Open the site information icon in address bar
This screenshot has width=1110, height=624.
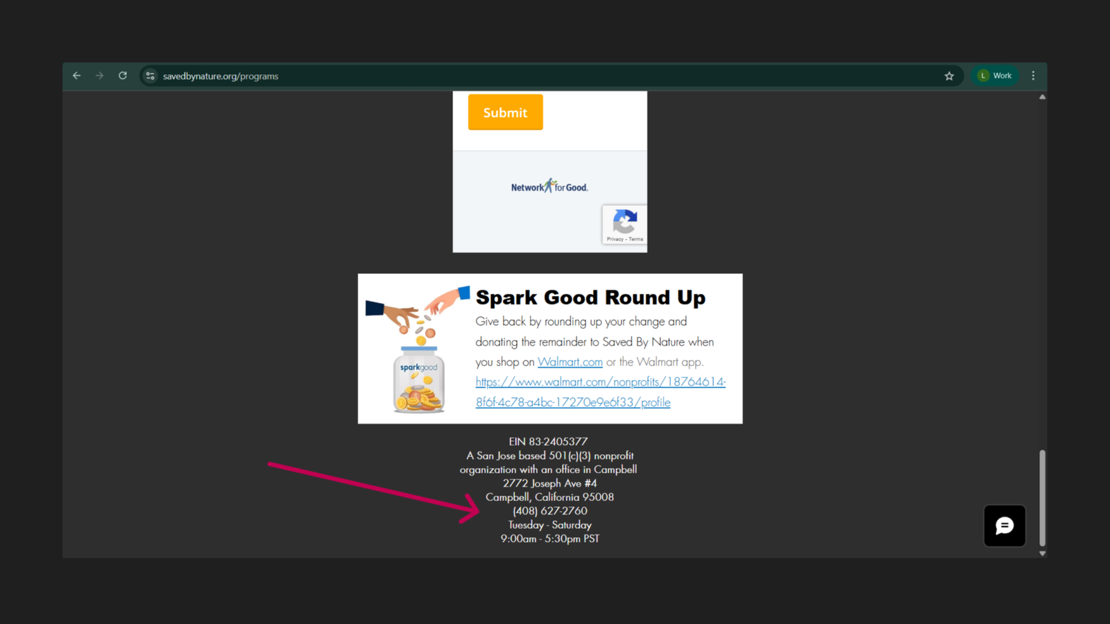[150, 76]
